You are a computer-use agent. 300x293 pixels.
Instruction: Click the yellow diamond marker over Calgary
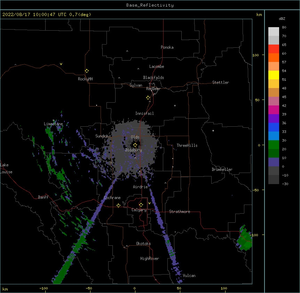141,205
